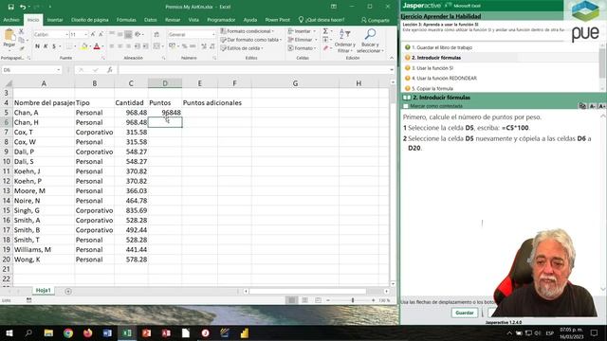This screenshot has width=607, height=341.
Task: Apply underline with the S button
Action: click(x=54, y=46)
